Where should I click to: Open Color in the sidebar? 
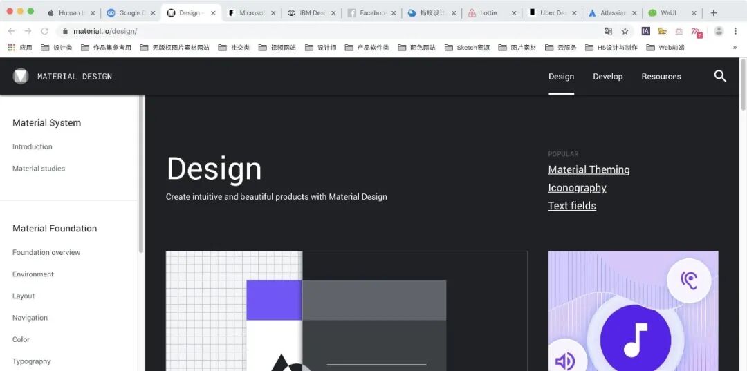coord(21,340)
